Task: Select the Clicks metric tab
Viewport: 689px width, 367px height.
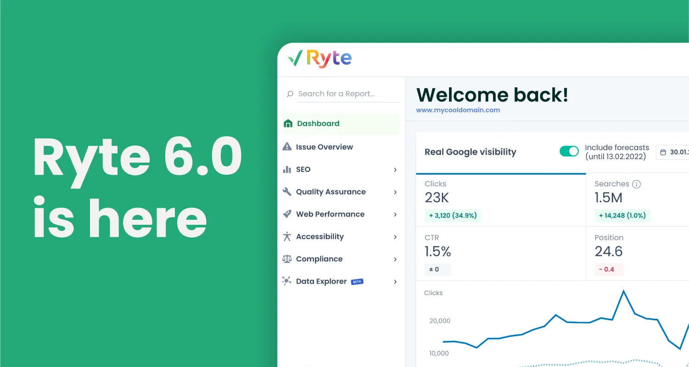Action: pos(501,200)
